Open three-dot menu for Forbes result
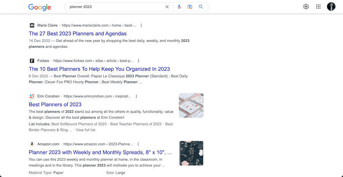The width and height of the screenshot is (343, 177). click(138, 61)
